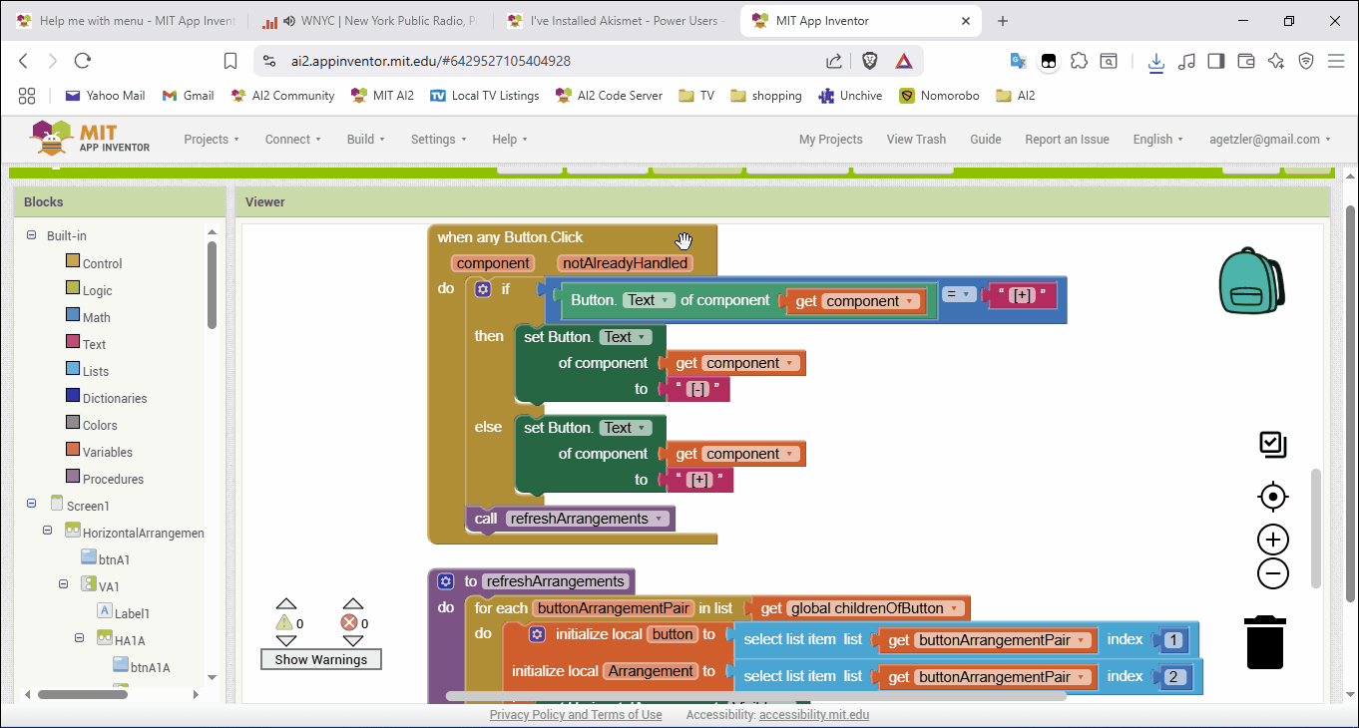Open the AI2 Community bookmark
This screenshot has width=1359, height=728.
point(282,96)
